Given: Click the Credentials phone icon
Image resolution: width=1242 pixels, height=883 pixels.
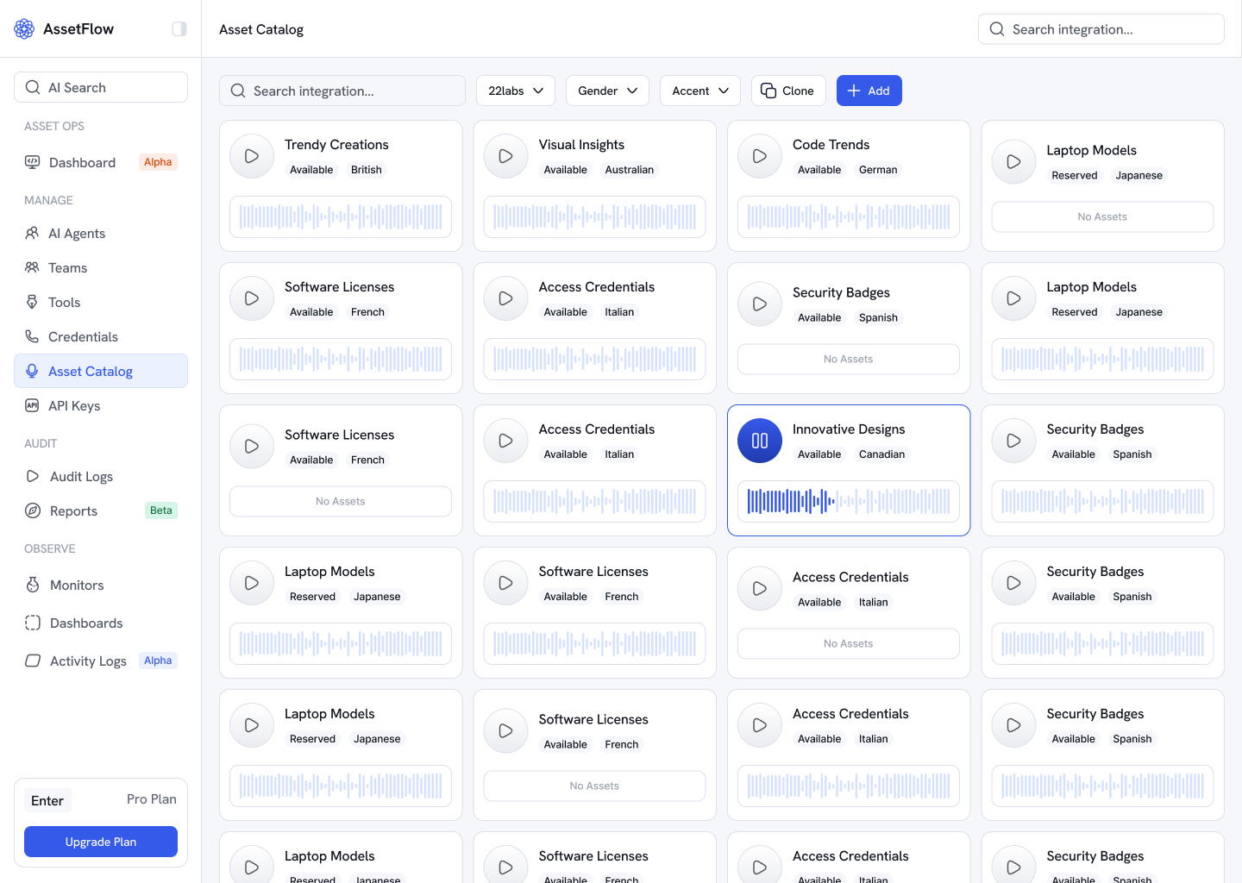Looking at the screenshot, I should click(x=32, y=336).
